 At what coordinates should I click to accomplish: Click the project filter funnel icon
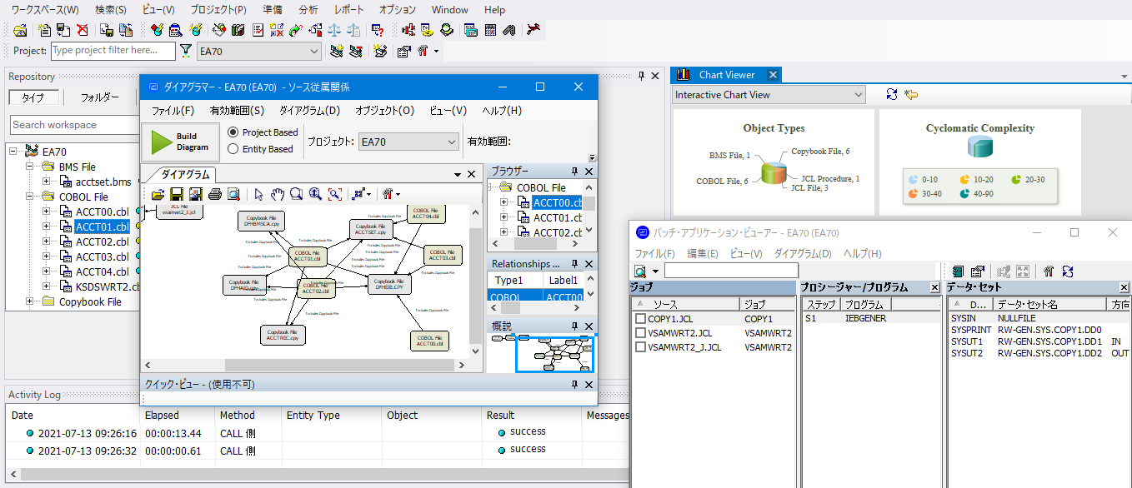point(186,51)
